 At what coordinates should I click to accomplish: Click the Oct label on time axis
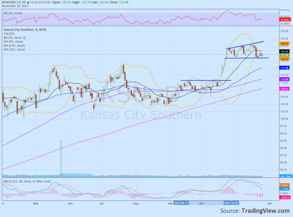point(201,203)
